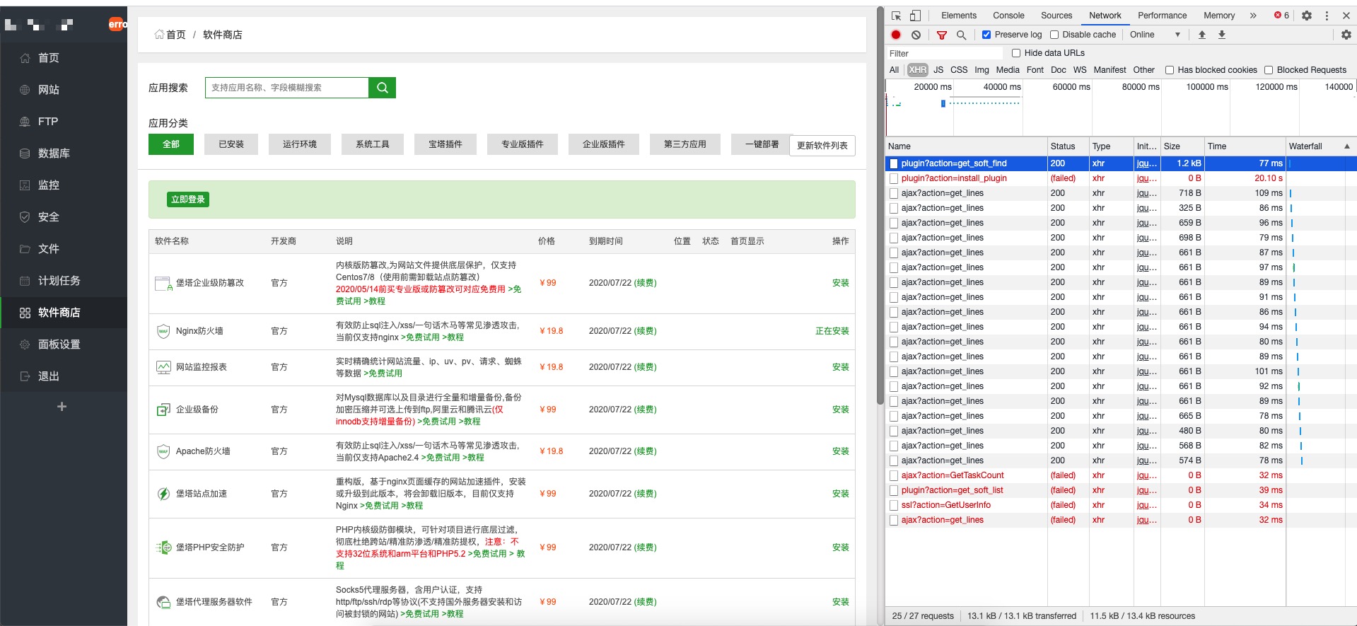1357x626 pixels.
Task: Select the 企业版插件 category tab
Action: (x=604, y=144)
